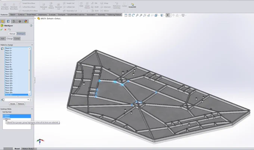Switch to Motion Study 1 tab

point(28,149)
